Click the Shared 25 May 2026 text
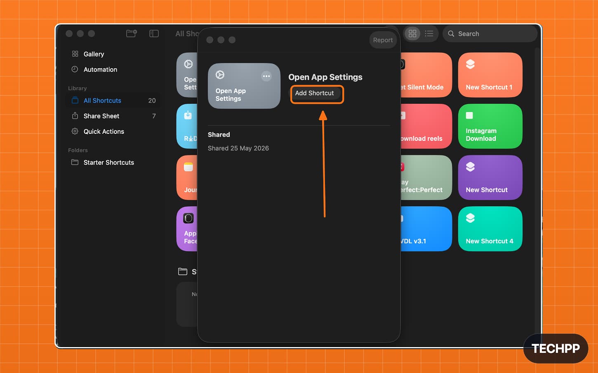Screen dimensions: 598x373 click(x=238, y=148)
